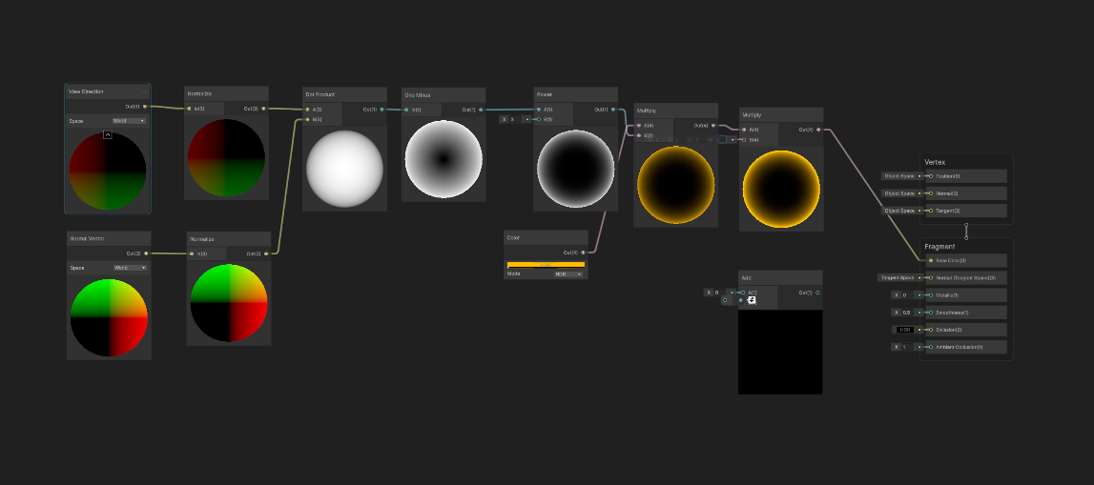
Task: Click the Add node black preview
Action: (779, 351)
